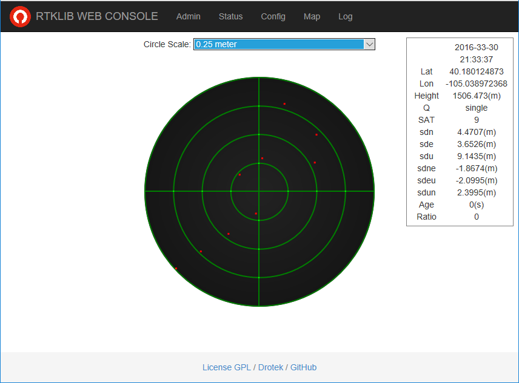
Task: Open the GitHub repository link
Action: click(303, 367)
